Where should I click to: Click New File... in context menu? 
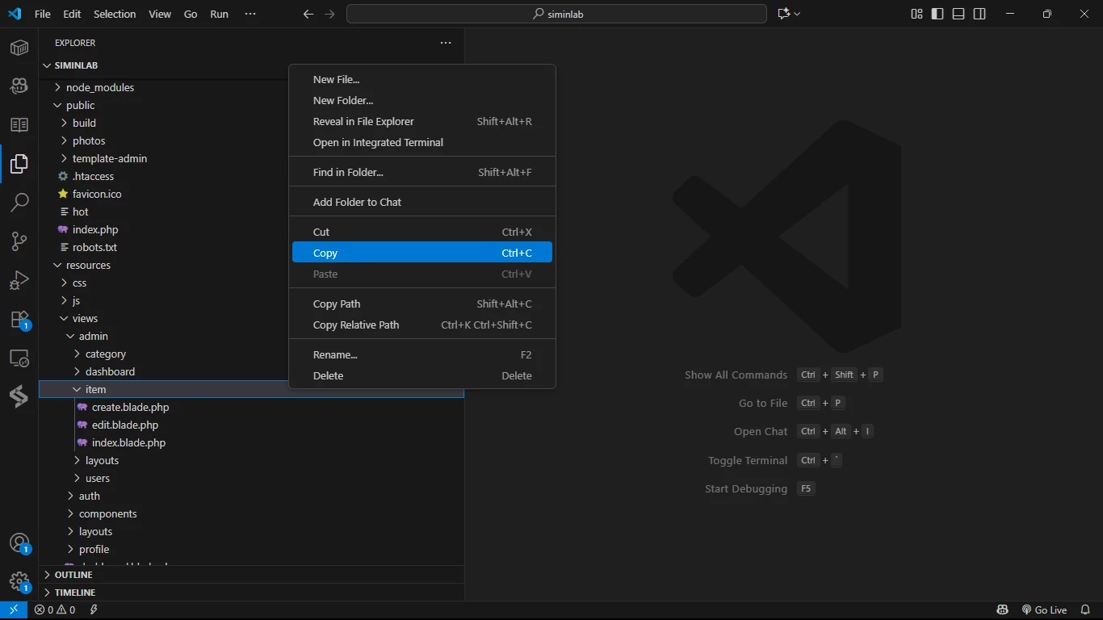coord(336,79)
